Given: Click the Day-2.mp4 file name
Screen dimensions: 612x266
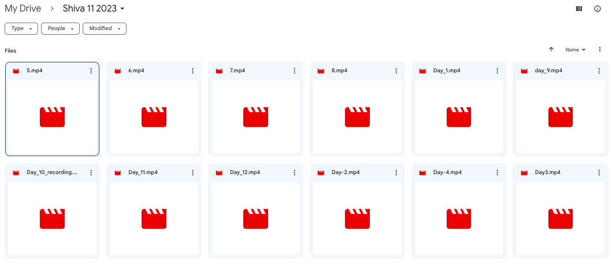Looking at the screenshot, I should point(346,172).
